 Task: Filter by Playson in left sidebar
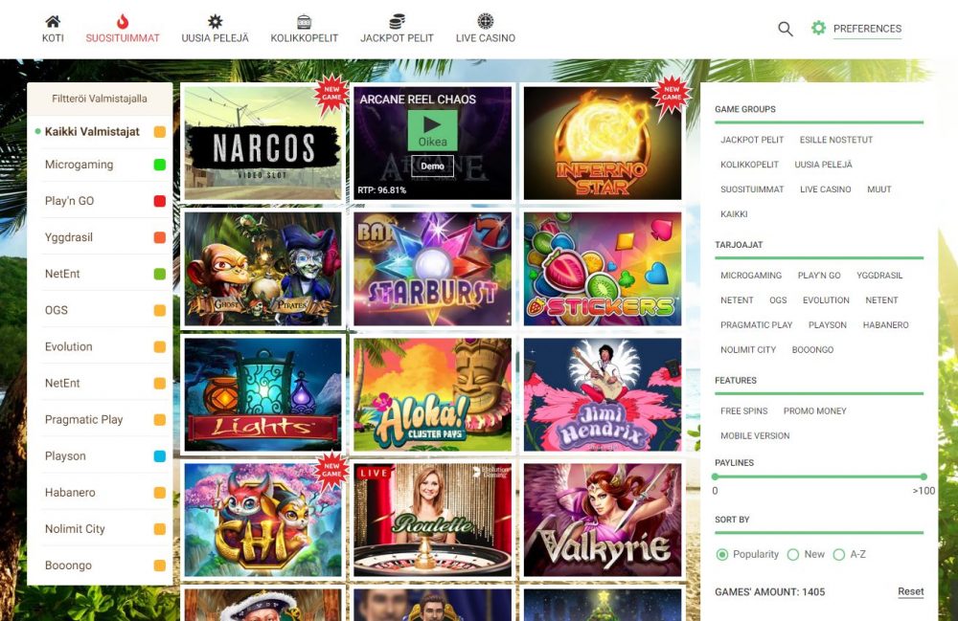pos(101,455)
